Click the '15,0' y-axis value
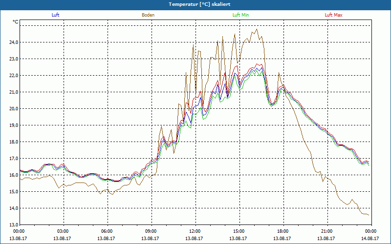Image resolution: width=391 pixels, height=244 pixels. (x=14, y=192)
